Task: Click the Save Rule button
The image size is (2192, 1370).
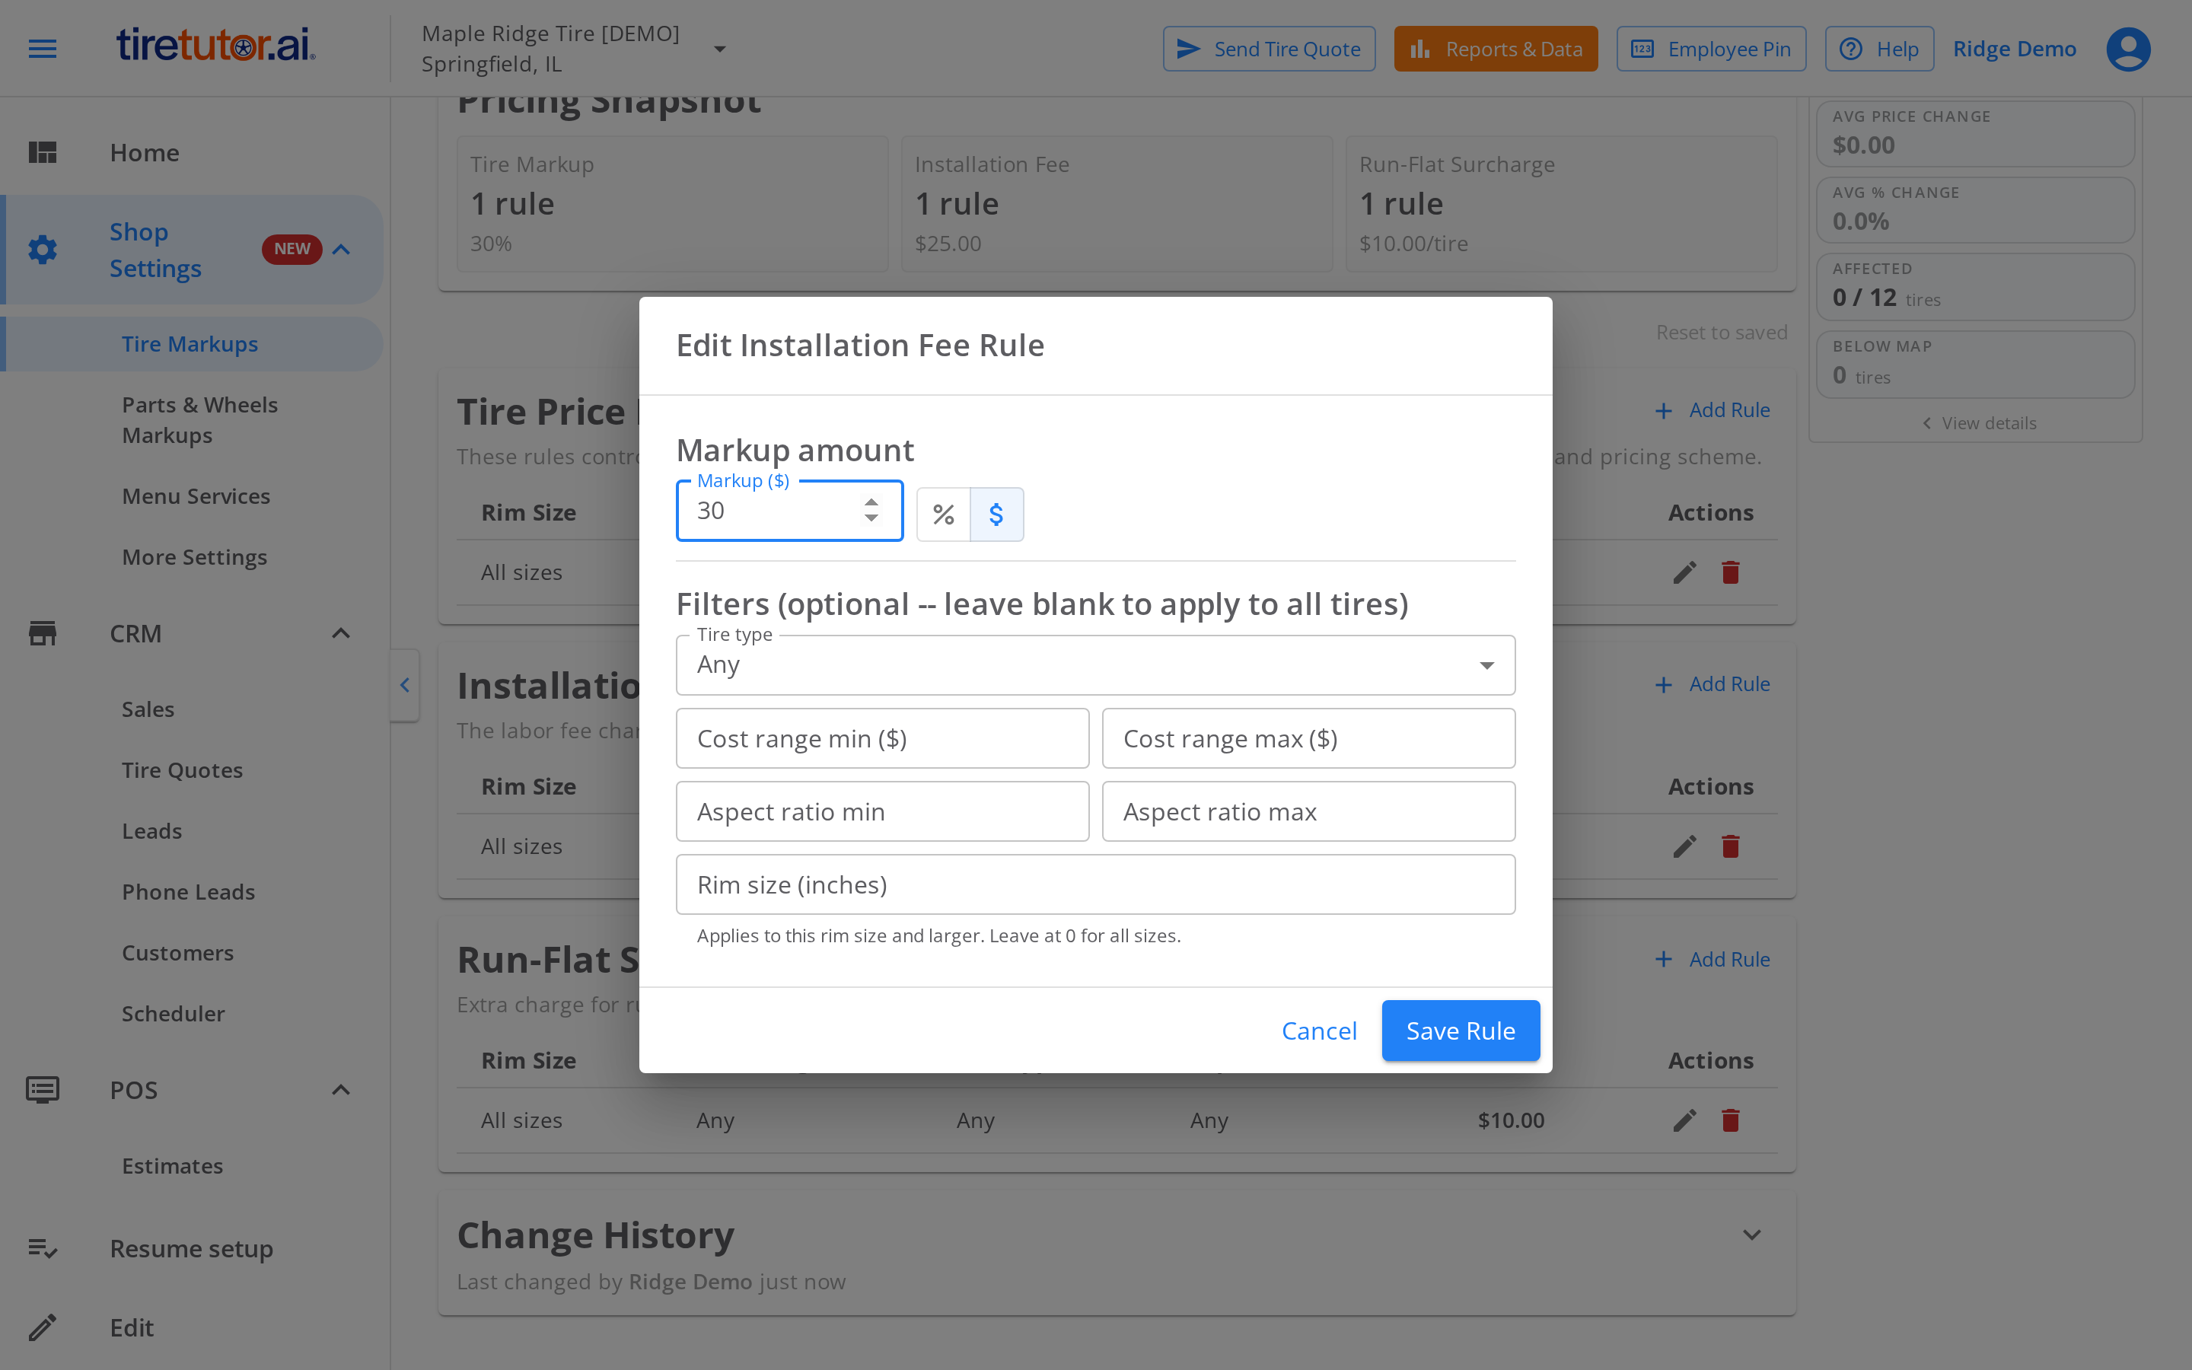Action: coord(1460,1031)
